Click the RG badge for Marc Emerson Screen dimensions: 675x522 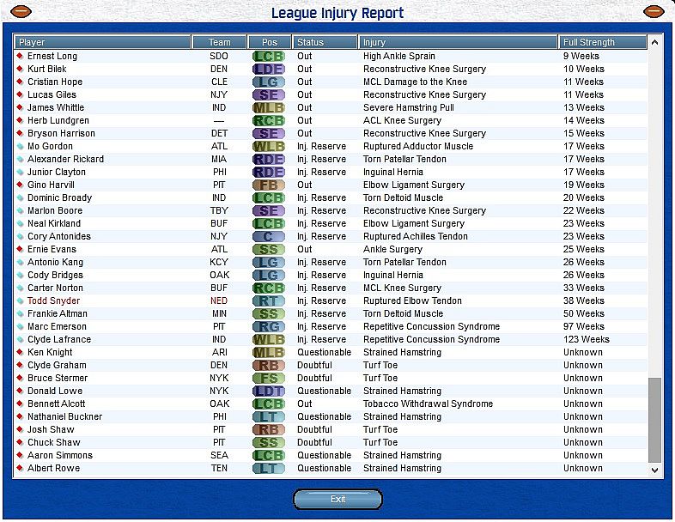point(269,326)
